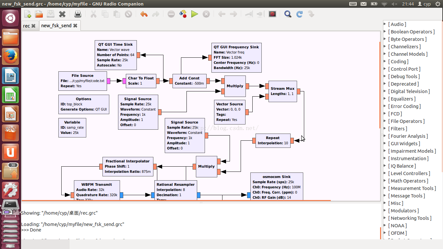Click 'Value: 25k' in the Variable block

click(70, 133)
